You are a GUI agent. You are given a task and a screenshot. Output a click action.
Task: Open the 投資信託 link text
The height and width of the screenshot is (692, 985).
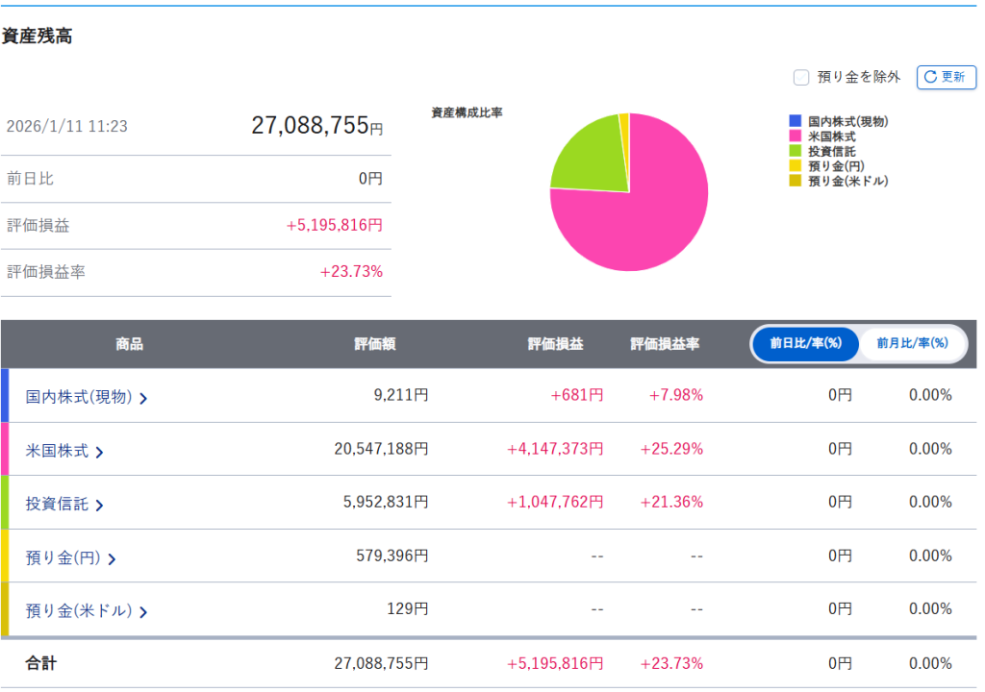[x=57, y=504]
